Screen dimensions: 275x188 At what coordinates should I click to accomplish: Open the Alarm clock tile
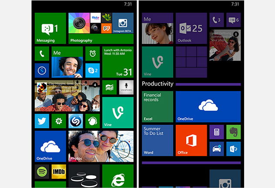click(93, 54)
